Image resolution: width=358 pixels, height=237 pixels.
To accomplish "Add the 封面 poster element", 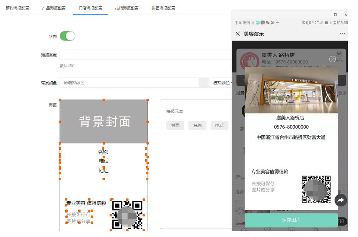I will coord(175,125).
